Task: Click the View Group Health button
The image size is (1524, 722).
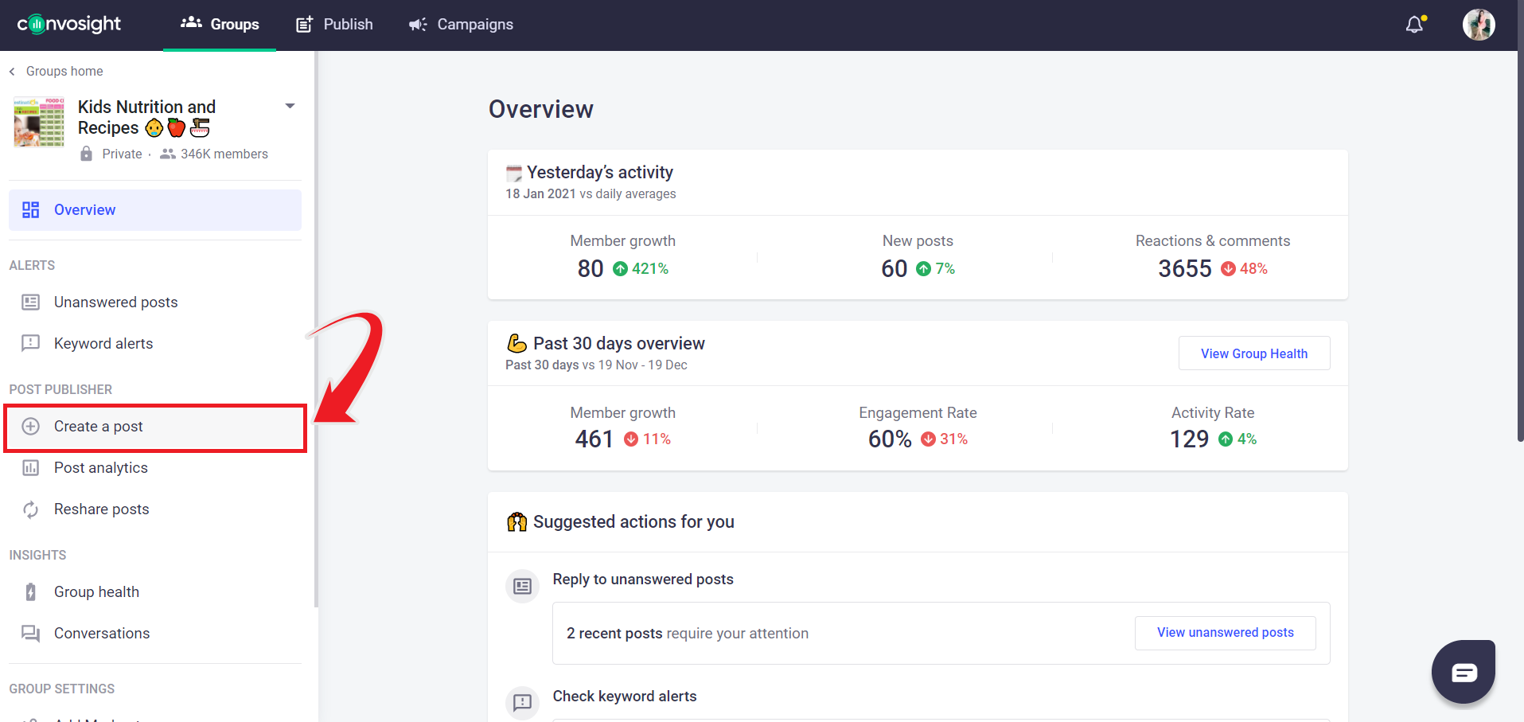Action: [1253, 353]
